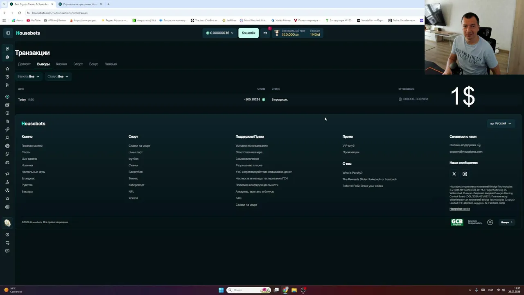Open recent history clock icon in sidebar
Screen dimensions: 524x295
coord(7,77)
